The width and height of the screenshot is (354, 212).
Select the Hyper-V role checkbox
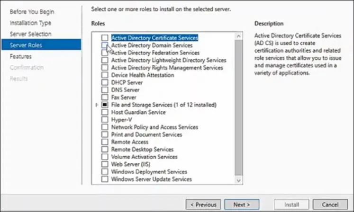(105, 120)
